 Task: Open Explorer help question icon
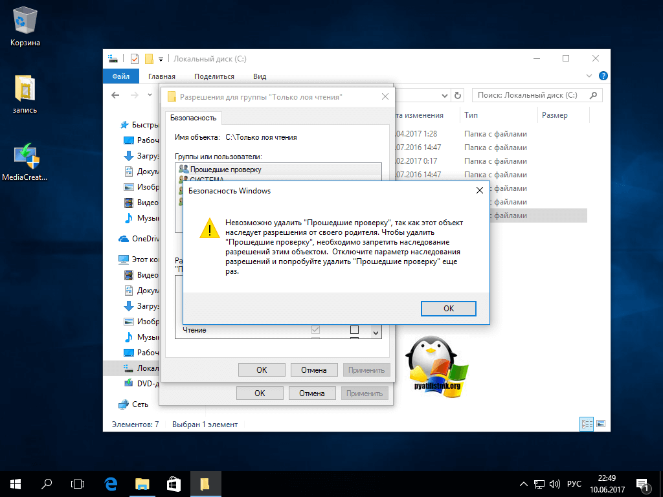[x=603, y=76]
